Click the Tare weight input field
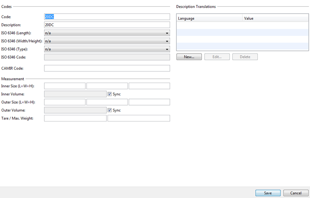The image size is (310, 198). (75, 118)
